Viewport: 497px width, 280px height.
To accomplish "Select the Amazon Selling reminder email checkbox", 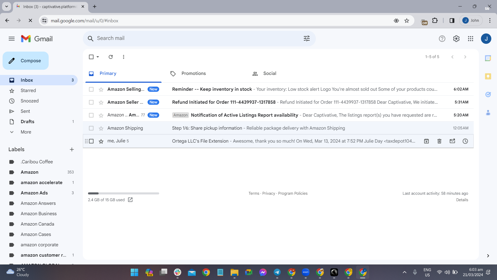I will tap(91, 89).
